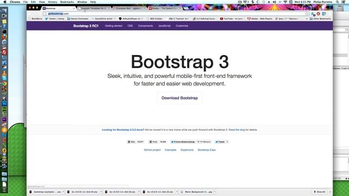Open the JavaScript navbar link
This screenshot has width=349, height=196.
point(164,26)
